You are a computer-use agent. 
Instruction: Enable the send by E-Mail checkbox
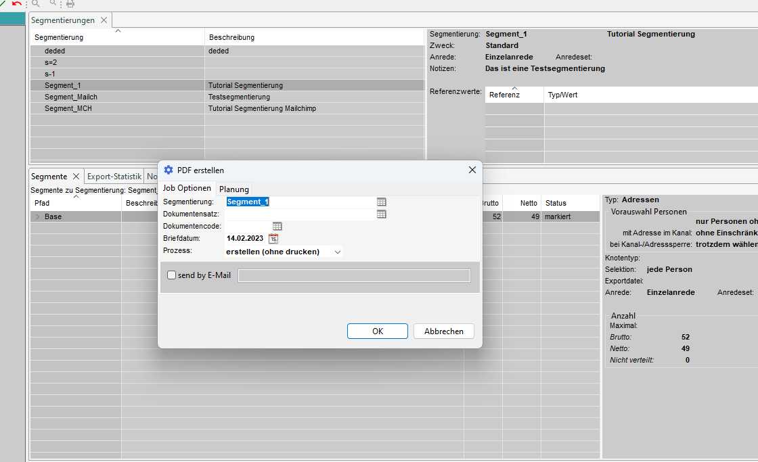pos(171,275)
